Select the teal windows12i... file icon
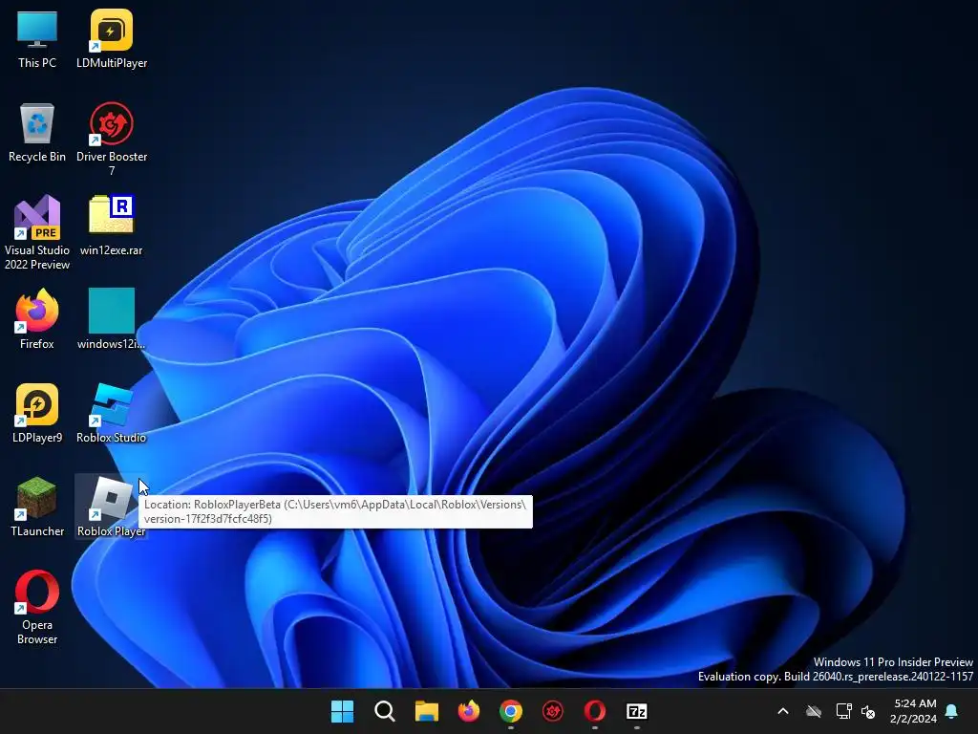 pyautogui.click(x=112, y=319)
